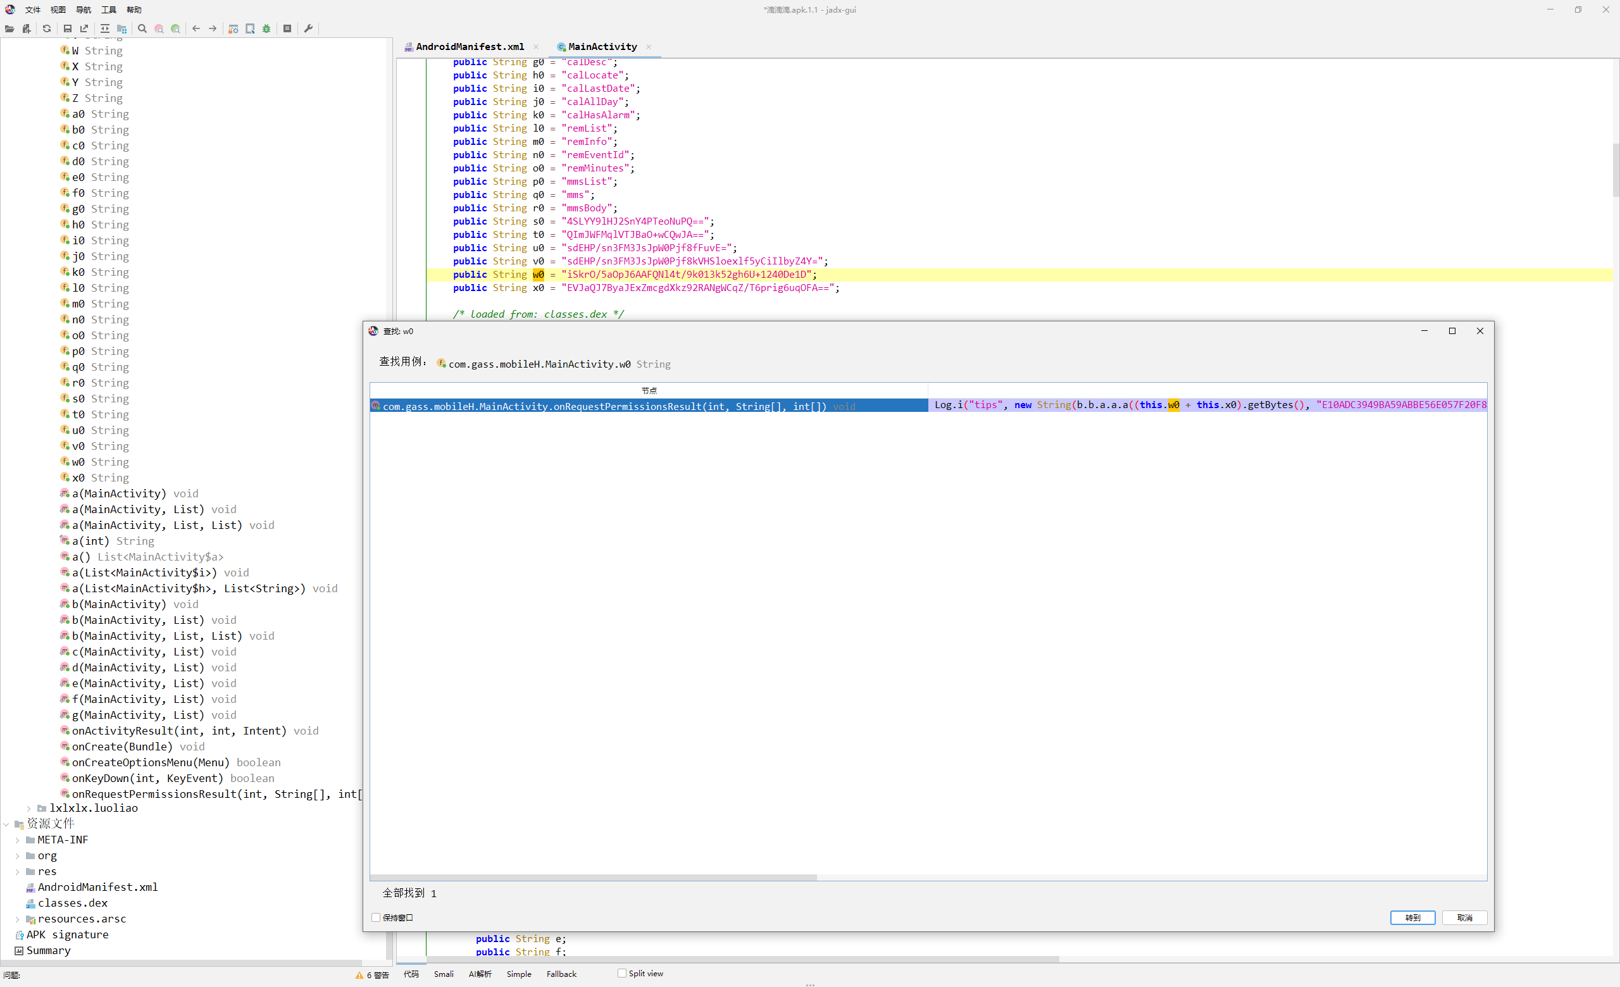1620x987 pixels.
Task: Open debugger via green bug icon
Action: click(266, 28)
